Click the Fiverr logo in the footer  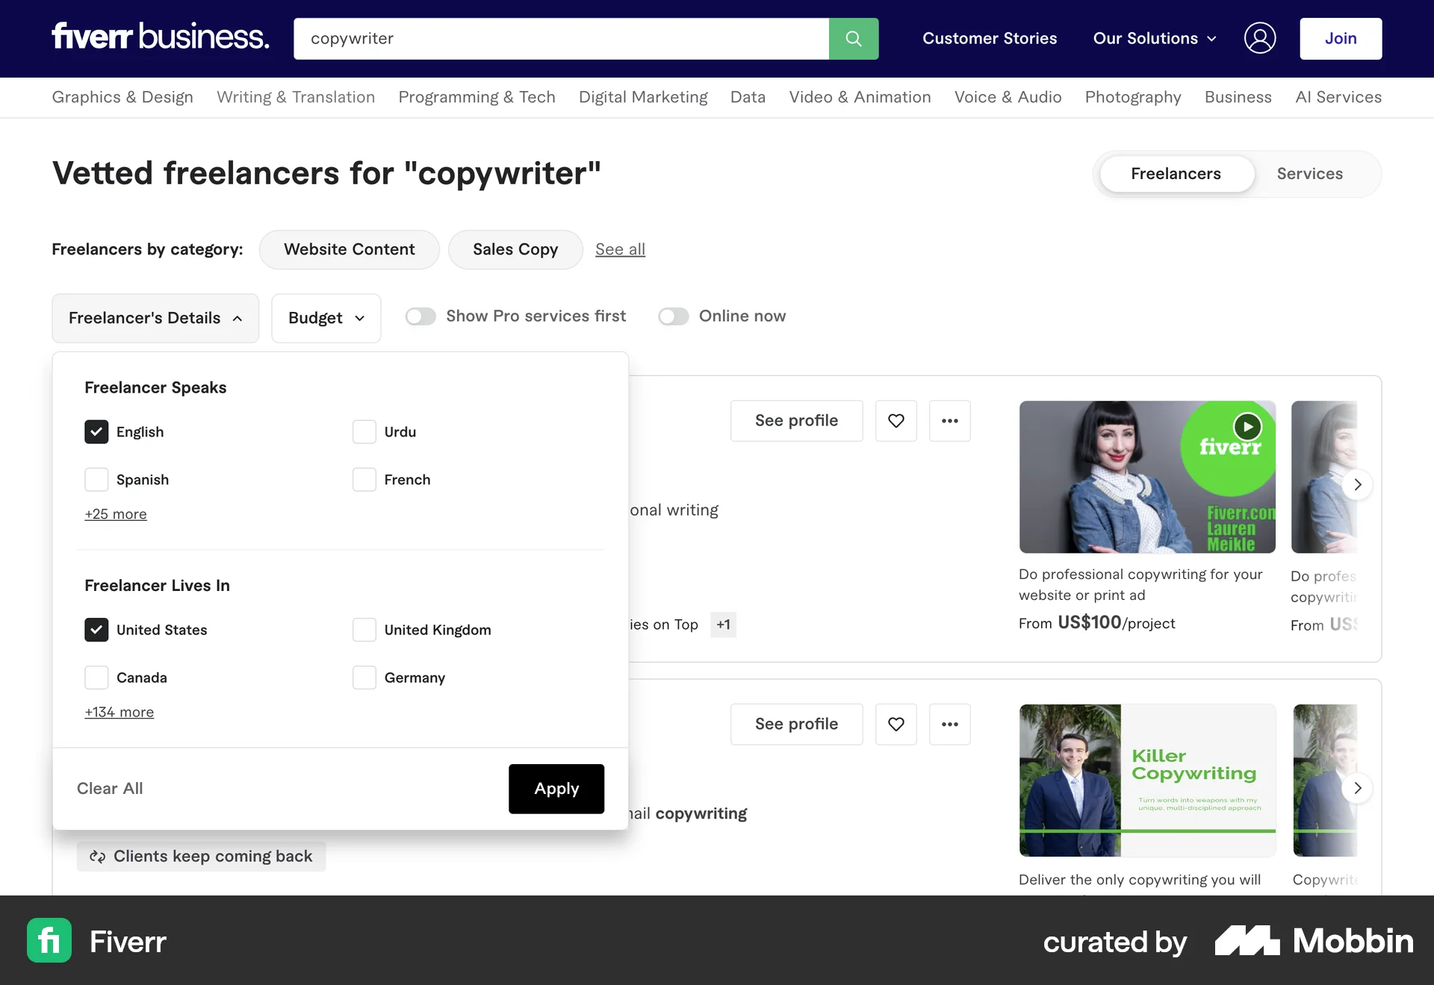point(49,941)
